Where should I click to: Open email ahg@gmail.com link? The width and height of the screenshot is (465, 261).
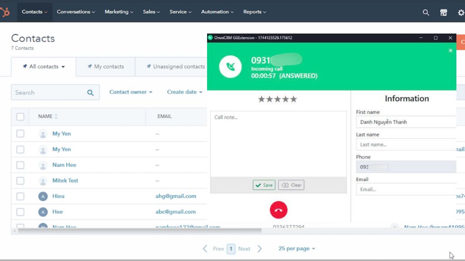pos(176,196)
